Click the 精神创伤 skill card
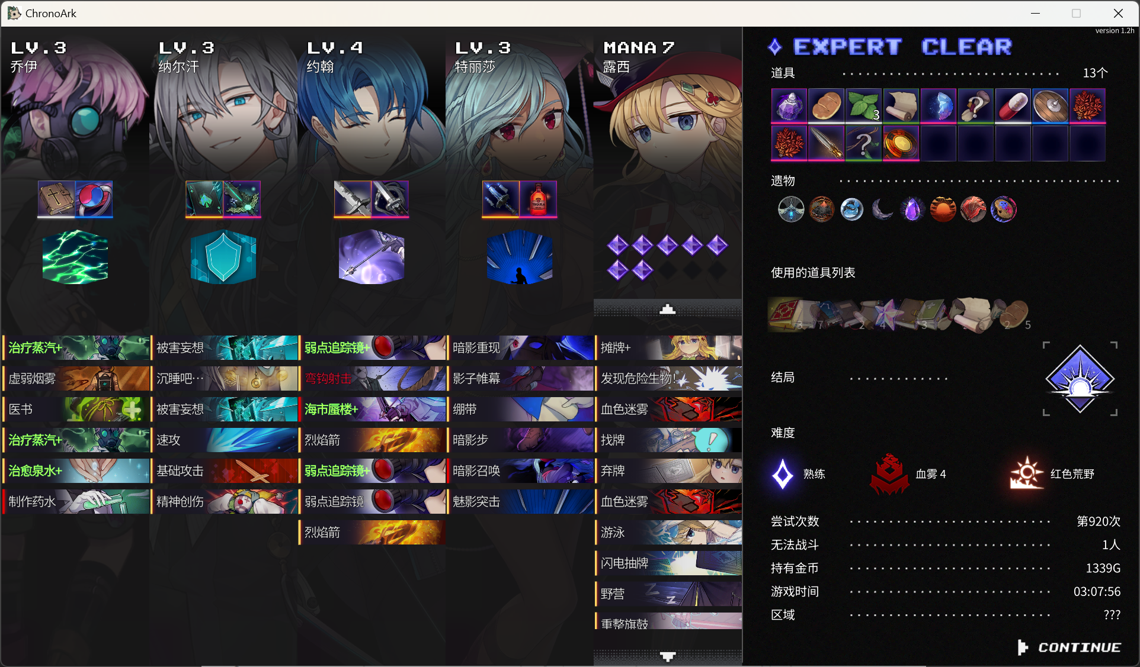Image resolution: width=1140 pixels, height=667 pixels. [224, 502]
